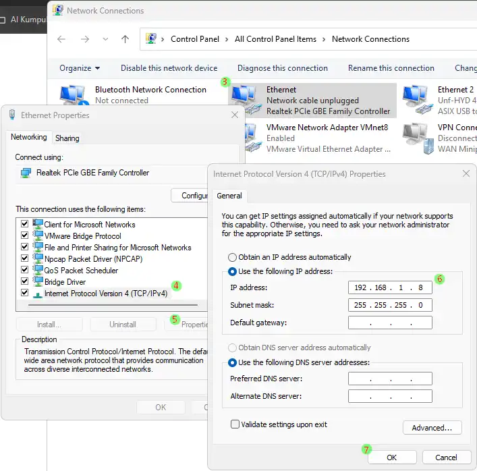The image size is (477, 471).
Task: Select Obtain an IP address automatically
Action: (x=233, y=257)
